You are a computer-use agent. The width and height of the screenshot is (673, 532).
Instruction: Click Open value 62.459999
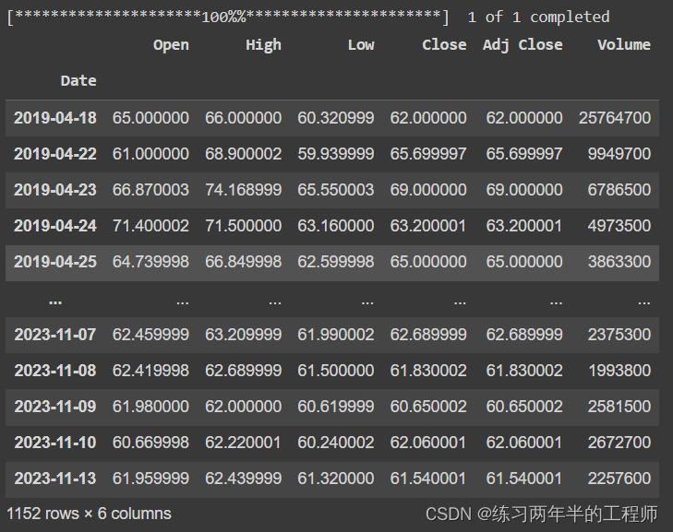pos(150,335)
